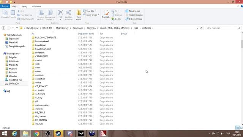This screenshot has height=137, width=243.
Task: Select the BUILDING_TEMPLATE folder
Action: click(x=46, y=38)
